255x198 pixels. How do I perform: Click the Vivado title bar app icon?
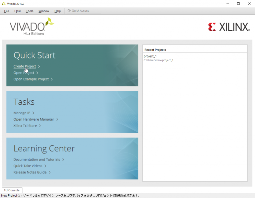[4, 4]
